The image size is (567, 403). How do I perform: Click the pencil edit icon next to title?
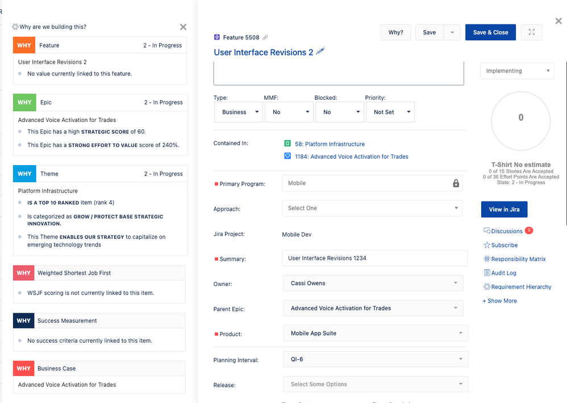pos(320,52)
